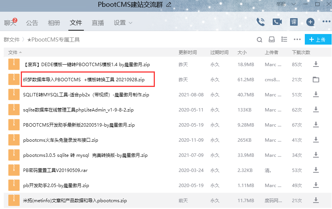This screenshot has height=209, width=332.
Task: Open the 直播 tab
Action: [98, 23]
